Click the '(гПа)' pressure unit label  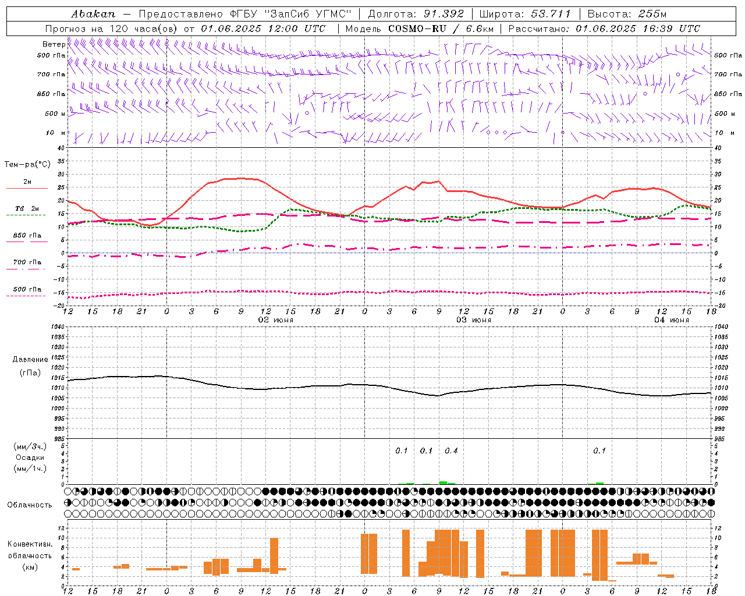click(30, 373)
